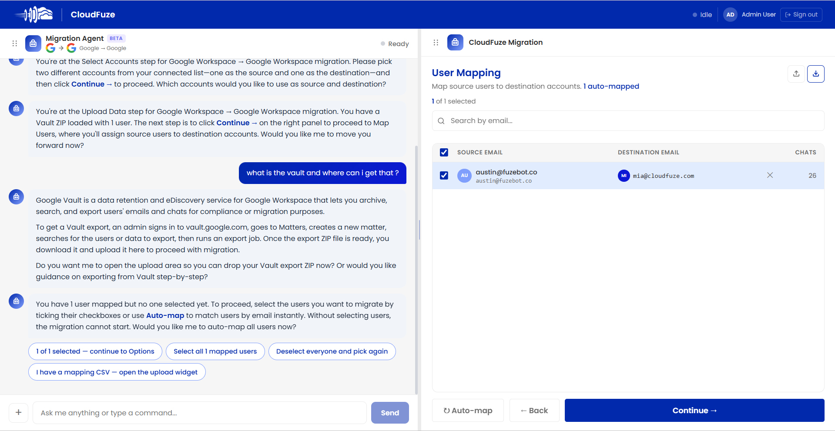Uncheck the austin@fuzebot.co row checkbox
Viewport: 835px width, 431px height.
tap(444, 175)
